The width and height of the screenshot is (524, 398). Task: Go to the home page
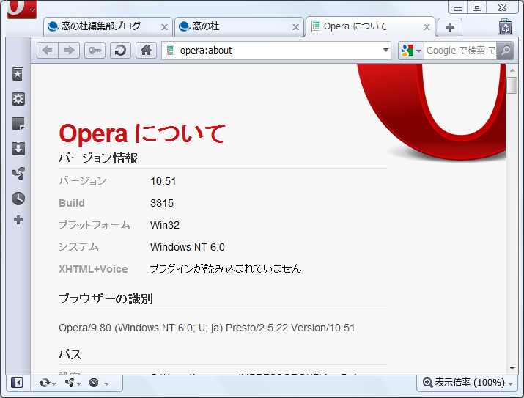pos(146,51)
